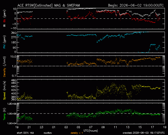Click the "480" tick on the Speed axis

coord(14,80)
